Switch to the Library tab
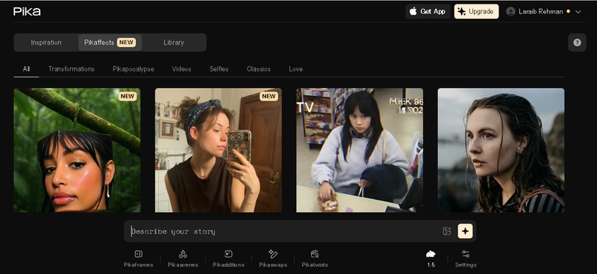This screenshot has width=597, height=274. pyautogui.click(x=174, y=42)
